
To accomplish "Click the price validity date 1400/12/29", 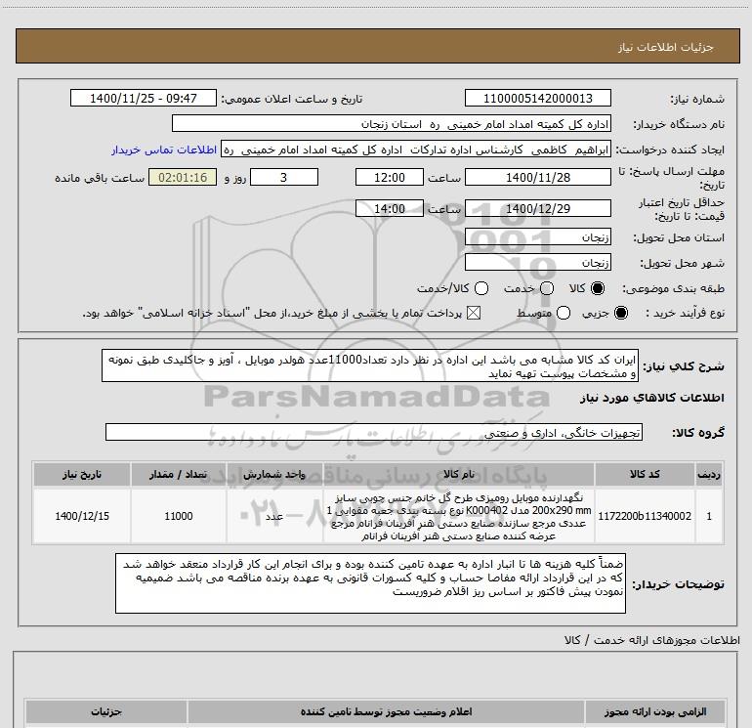I will click(x=537, y=208).
